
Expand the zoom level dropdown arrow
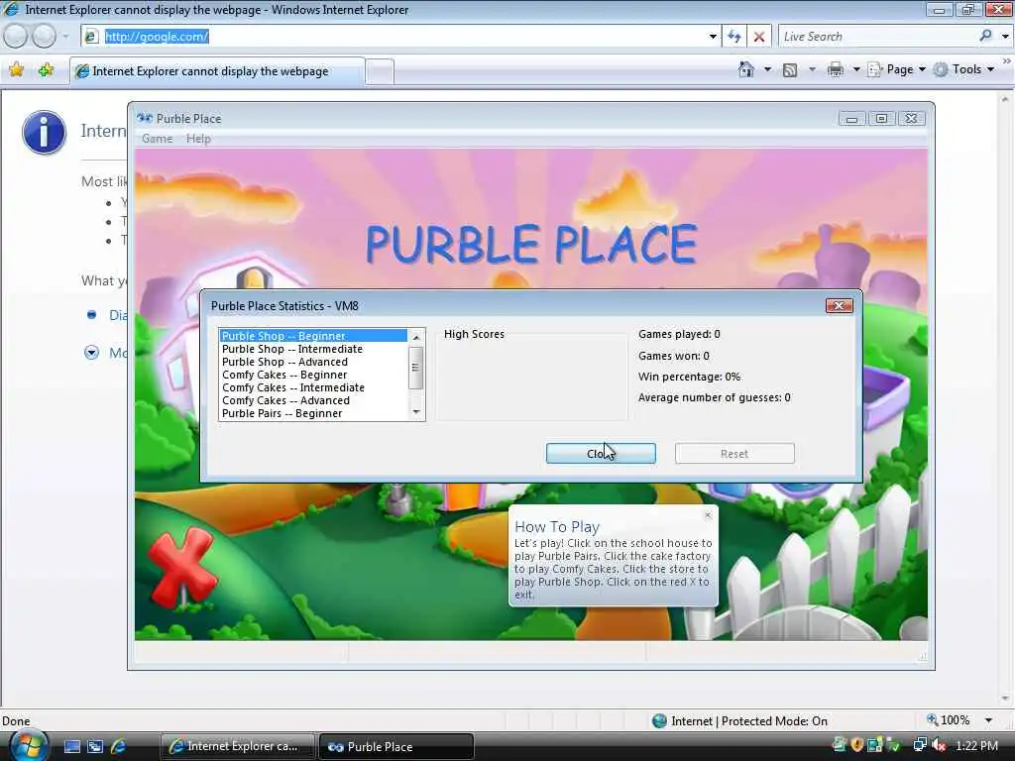(988, 720)
